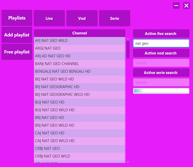Click the channel list scroll down arrow
193x167 pixels.
click(128, 162)
